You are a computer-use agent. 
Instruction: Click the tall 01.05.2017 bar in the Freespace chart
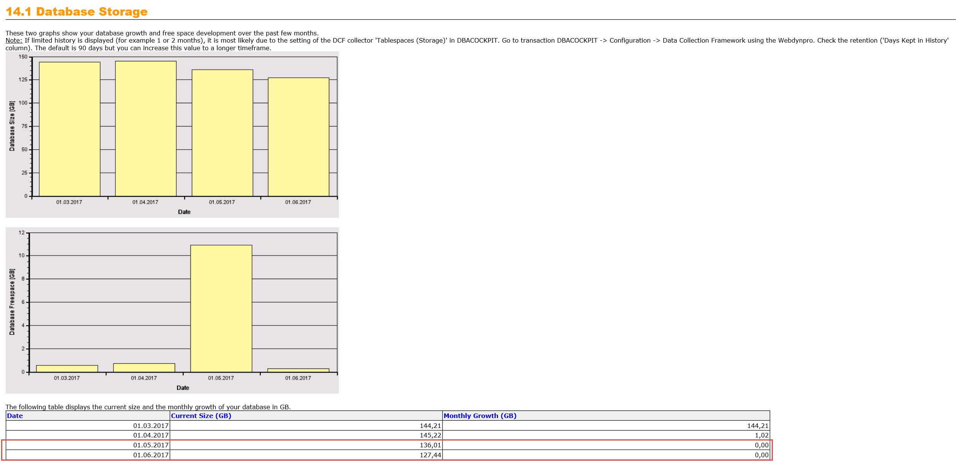221,308
